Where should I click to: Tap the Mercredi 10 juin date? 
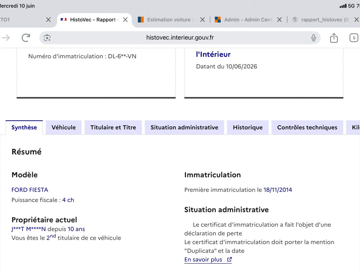point(17,6)
